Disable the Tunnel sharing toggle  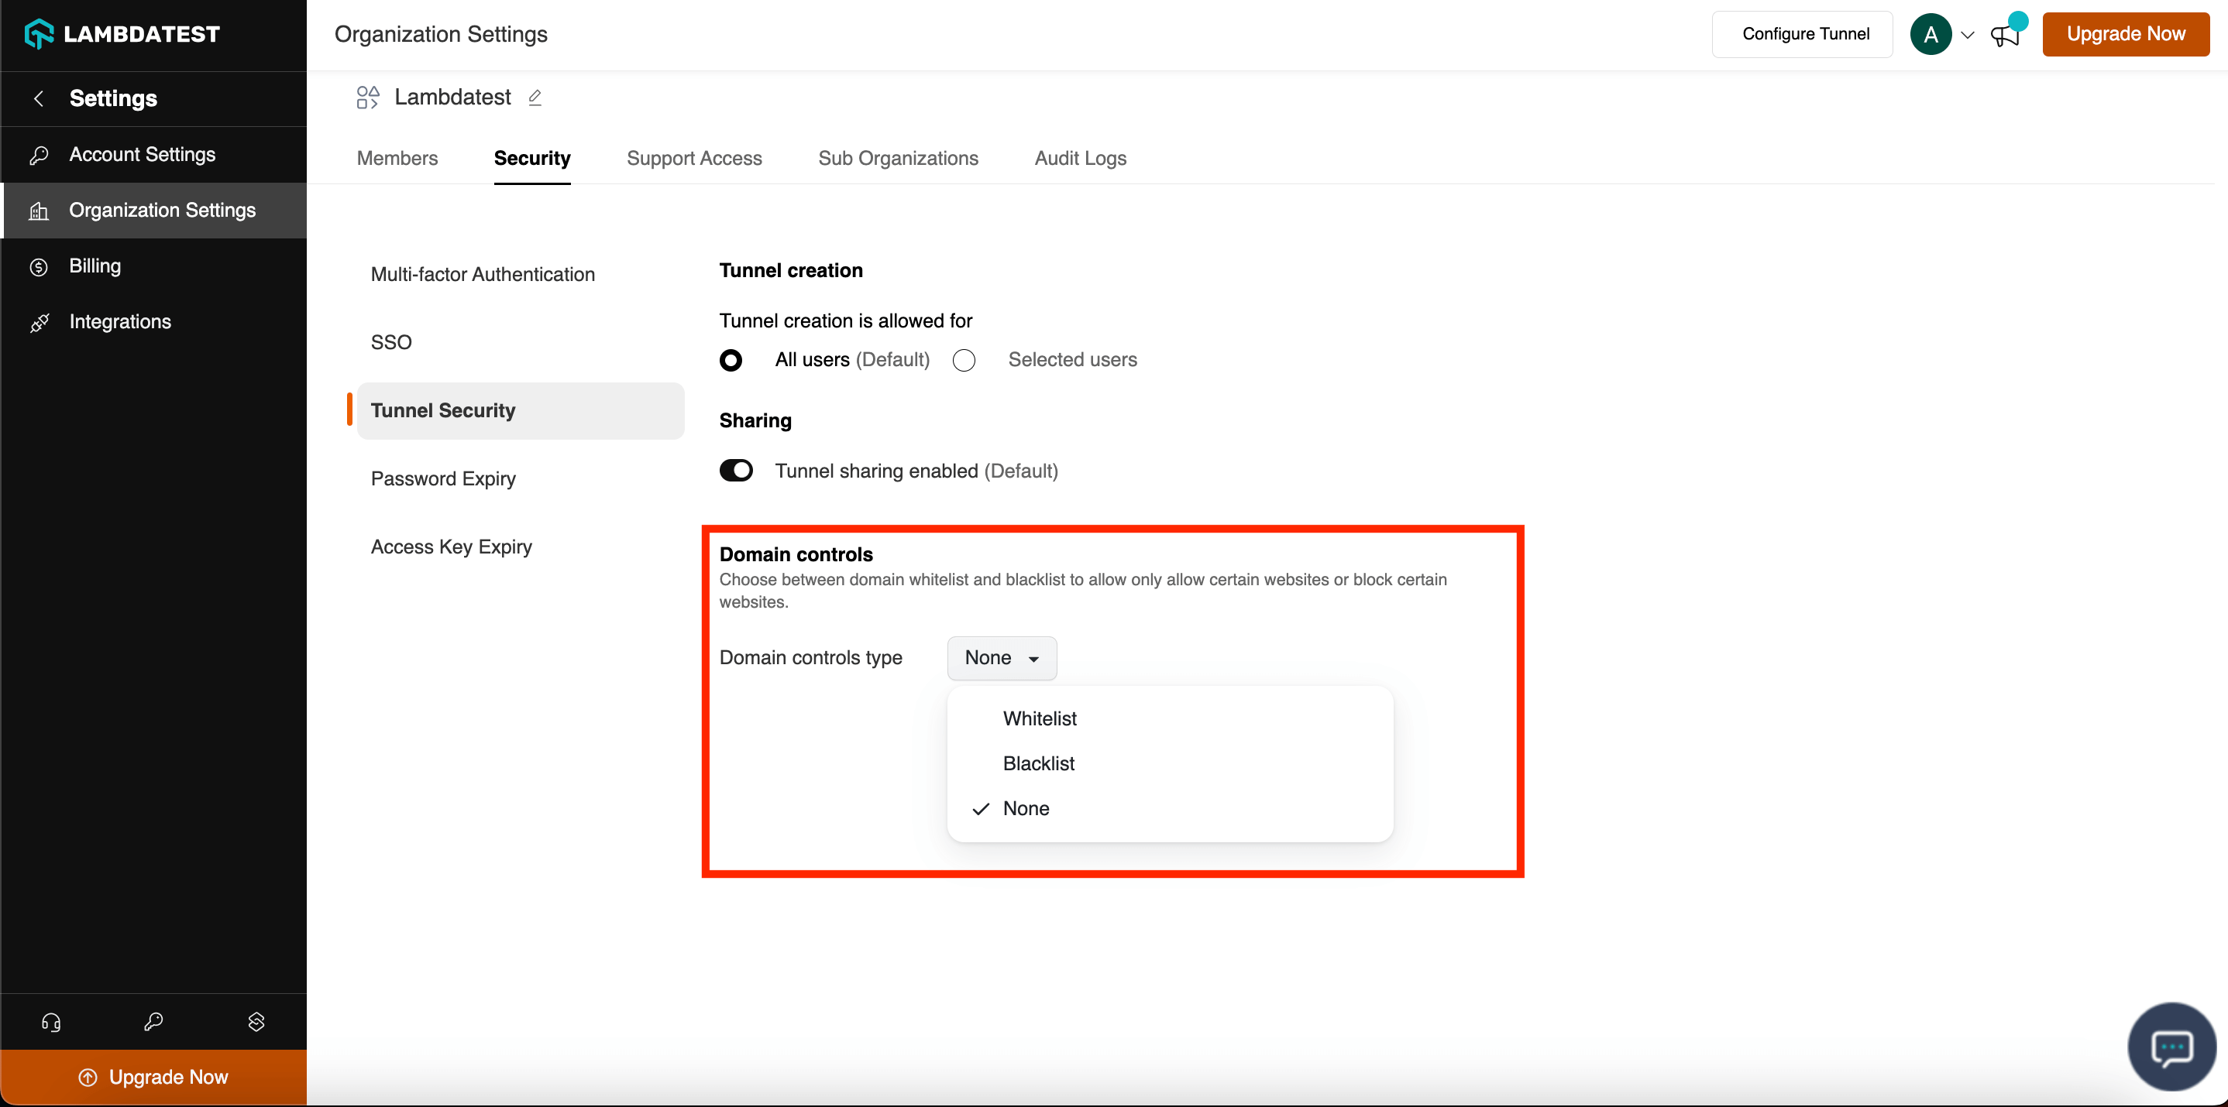(736, 471)
